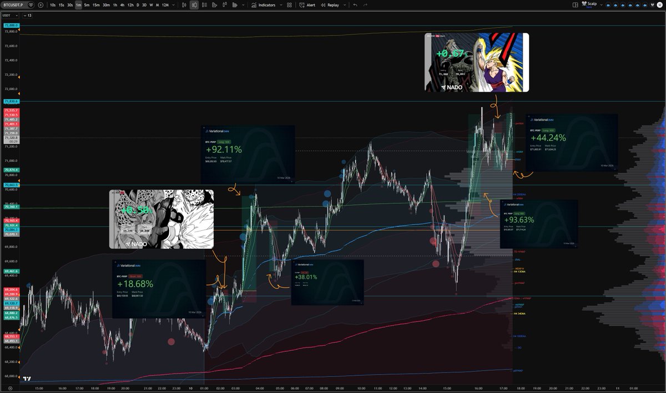This screenshot has height=393, width=666.
Task: Click the 72,888.0 price label
Action: [11, 26]
